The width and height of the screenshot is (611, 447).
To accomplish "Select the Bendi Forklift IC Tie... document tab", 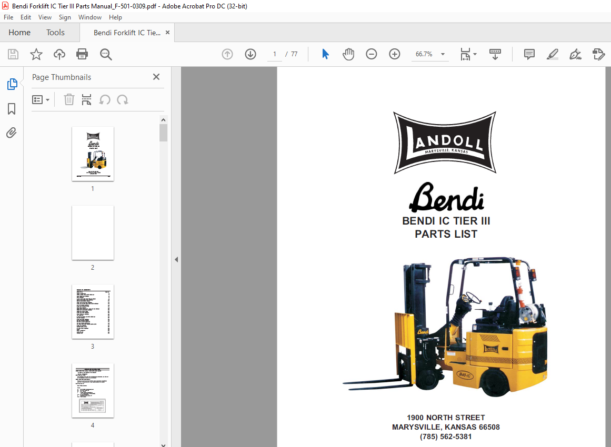I will 127,33.
